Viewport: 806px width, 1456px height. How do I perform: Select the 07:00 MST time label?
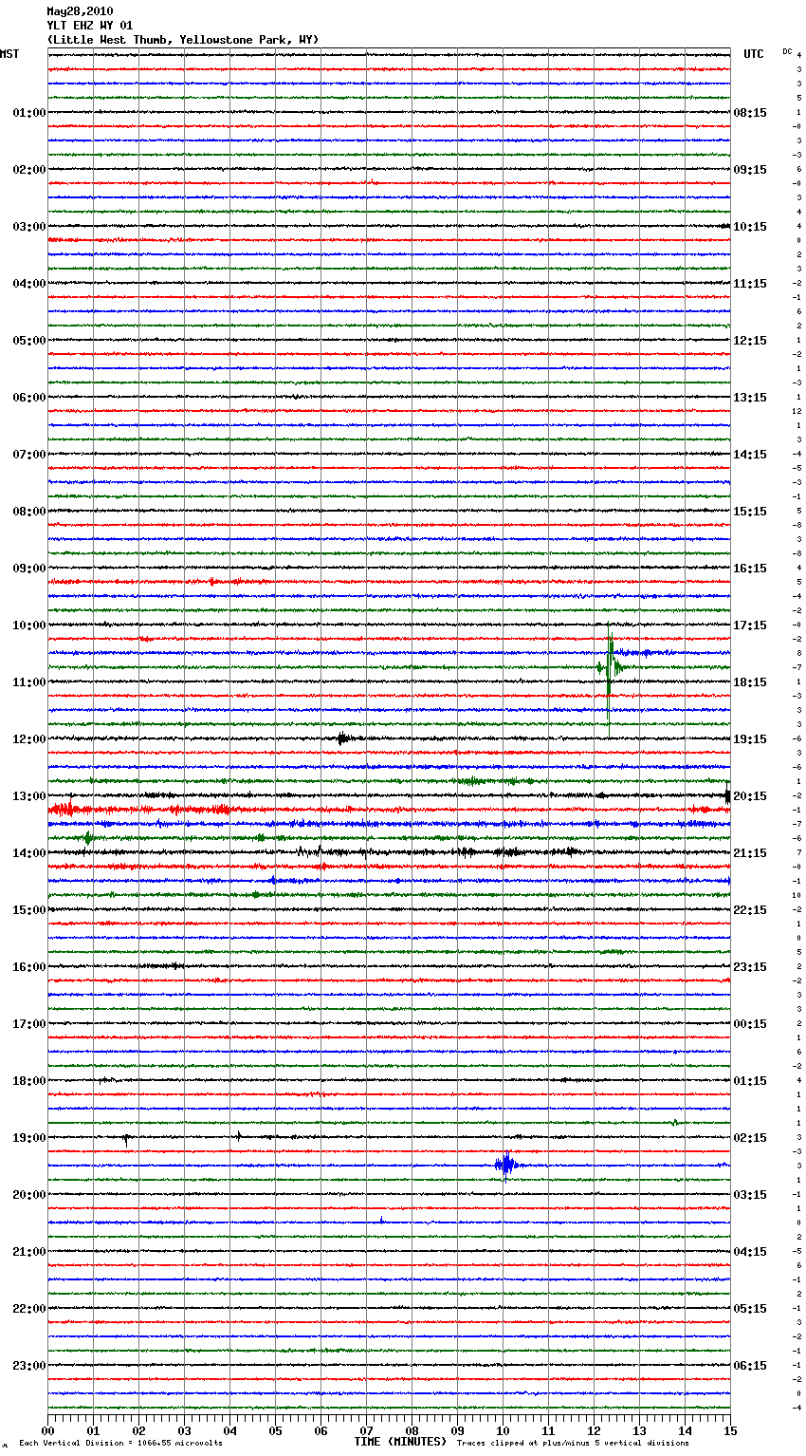(28, 455)
